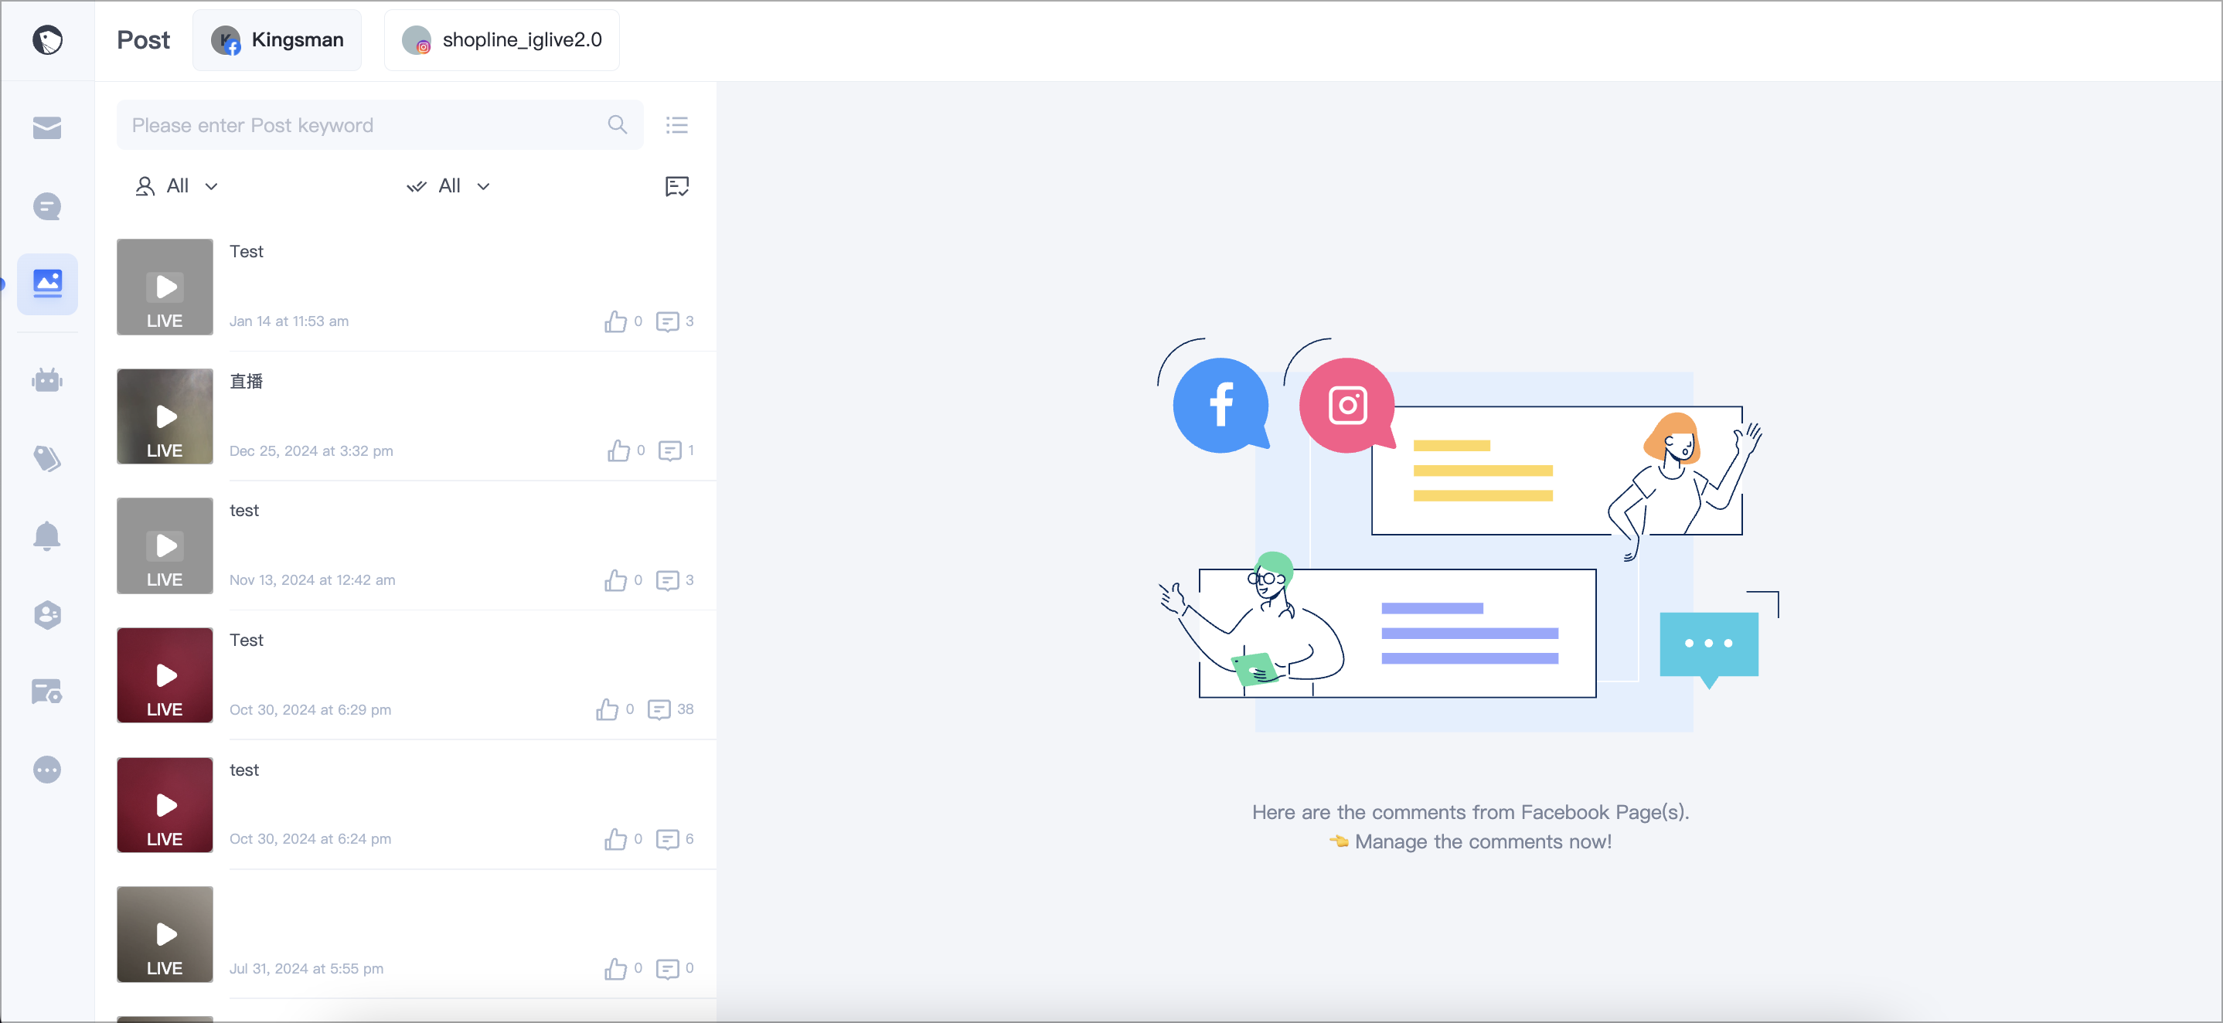Expand the person All filter dropdown
The height and width of the screenshot is (1023, 2223).
pos(177,186)
